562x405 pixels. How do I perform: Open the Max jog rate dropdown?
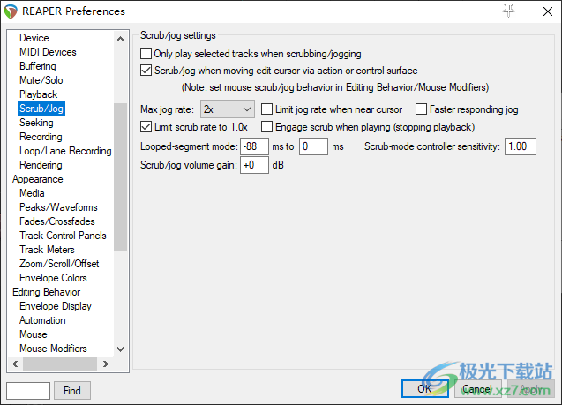tap(227, 109)
